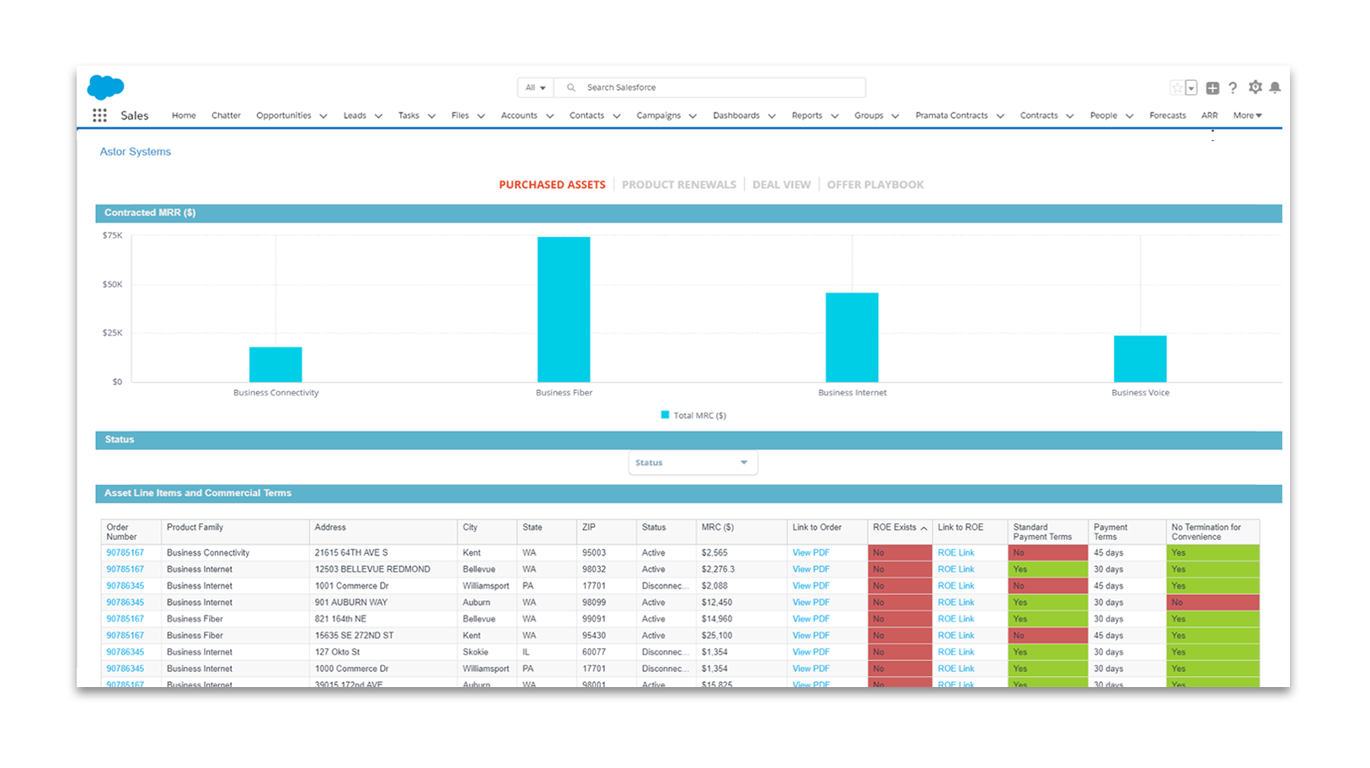Screen dimensions: 1370x768
Task: Open order number for 1001 Commerce Dr
Action: 125,586
